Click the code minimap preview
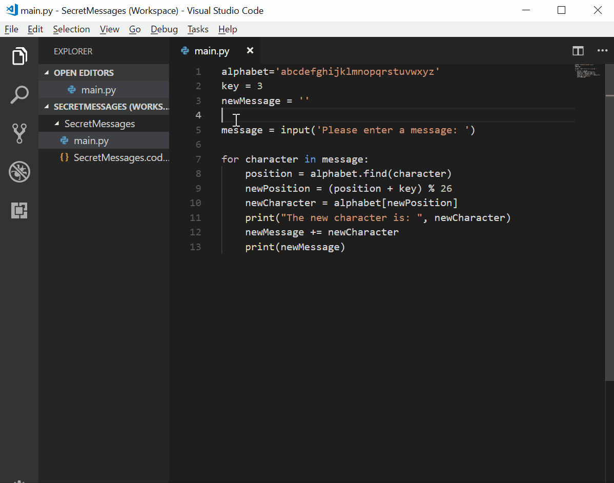Viewport: 614px width, 483px height. pos(587,71)
